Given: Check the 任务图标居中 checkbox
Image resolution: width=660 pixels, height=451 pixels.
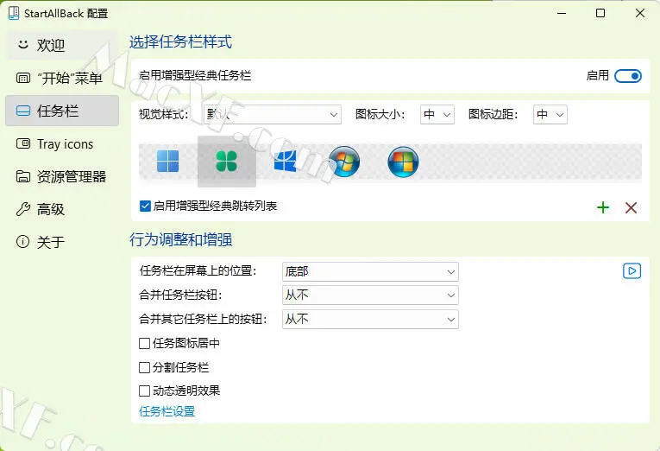Looking at the screenshot, I should [x=144, y=344].
